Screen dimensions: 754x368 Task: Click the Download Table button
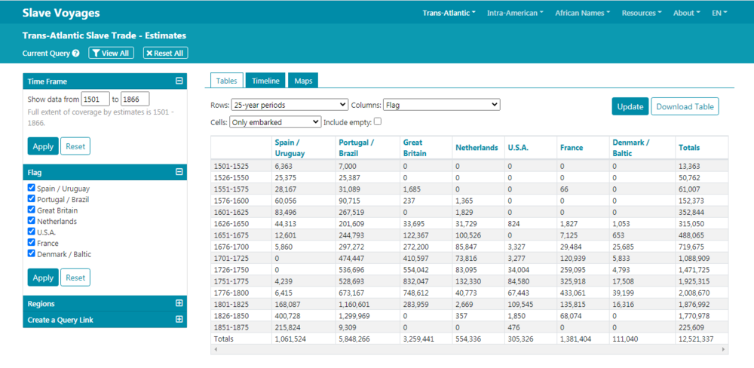coord(685,106)
